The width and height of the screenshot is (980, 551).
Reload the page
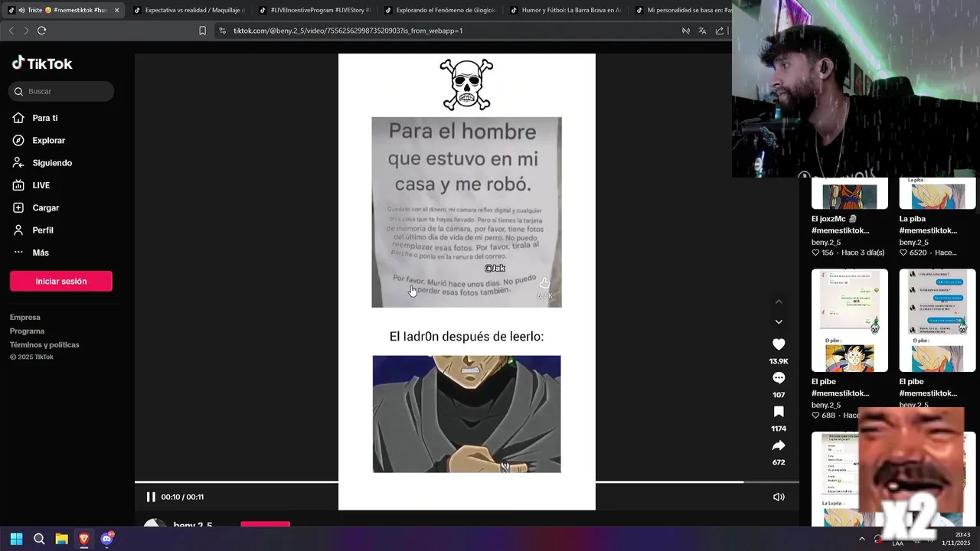[42, 31]
